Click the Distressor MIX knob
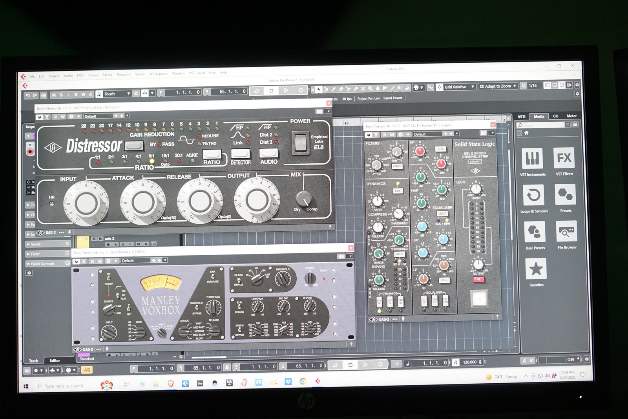Screen dimensions: 628x419 pos(303,198)
